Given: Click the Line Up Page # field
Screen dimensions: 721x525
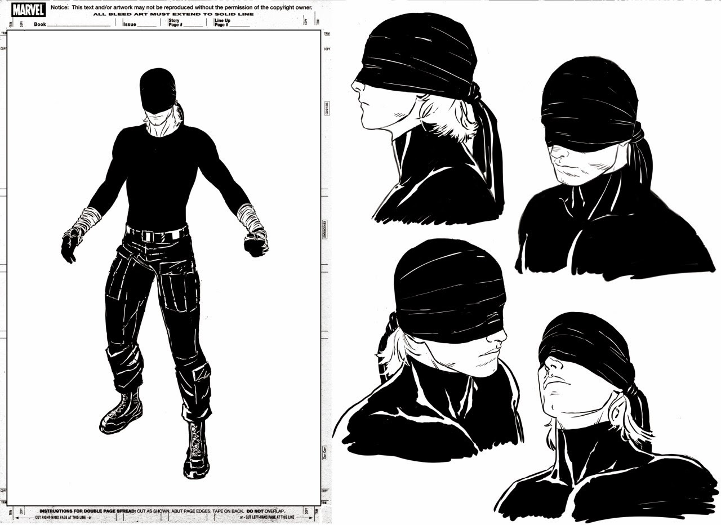Looking at the screenshot, I should (232, 23).
